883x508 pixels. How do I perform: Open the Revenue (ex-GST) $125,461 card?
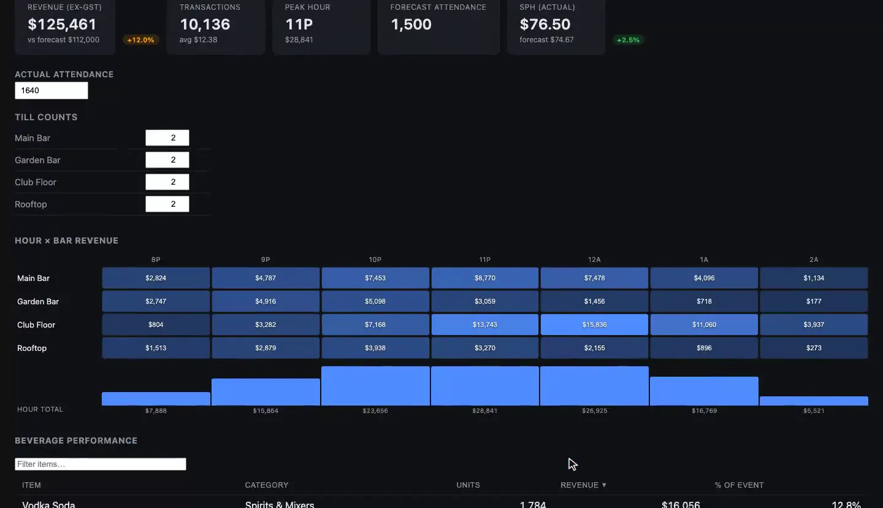tap(65, 27)
